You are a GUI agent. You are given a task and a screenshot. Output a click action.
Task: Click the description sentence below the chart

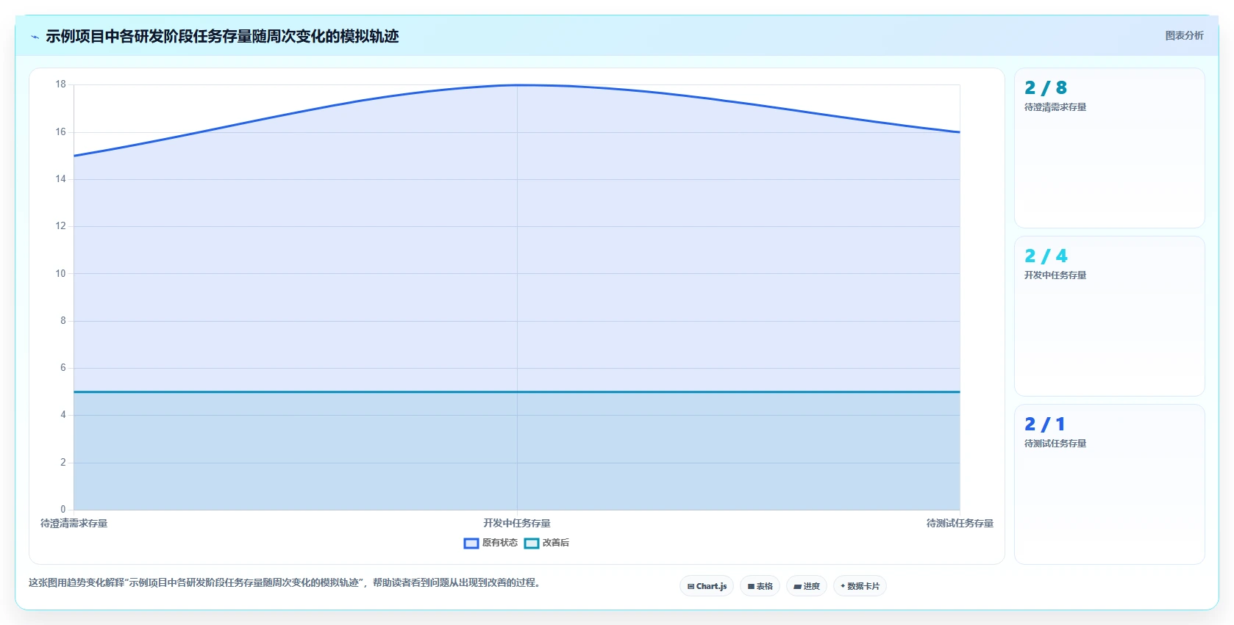[x=286, y=582]
